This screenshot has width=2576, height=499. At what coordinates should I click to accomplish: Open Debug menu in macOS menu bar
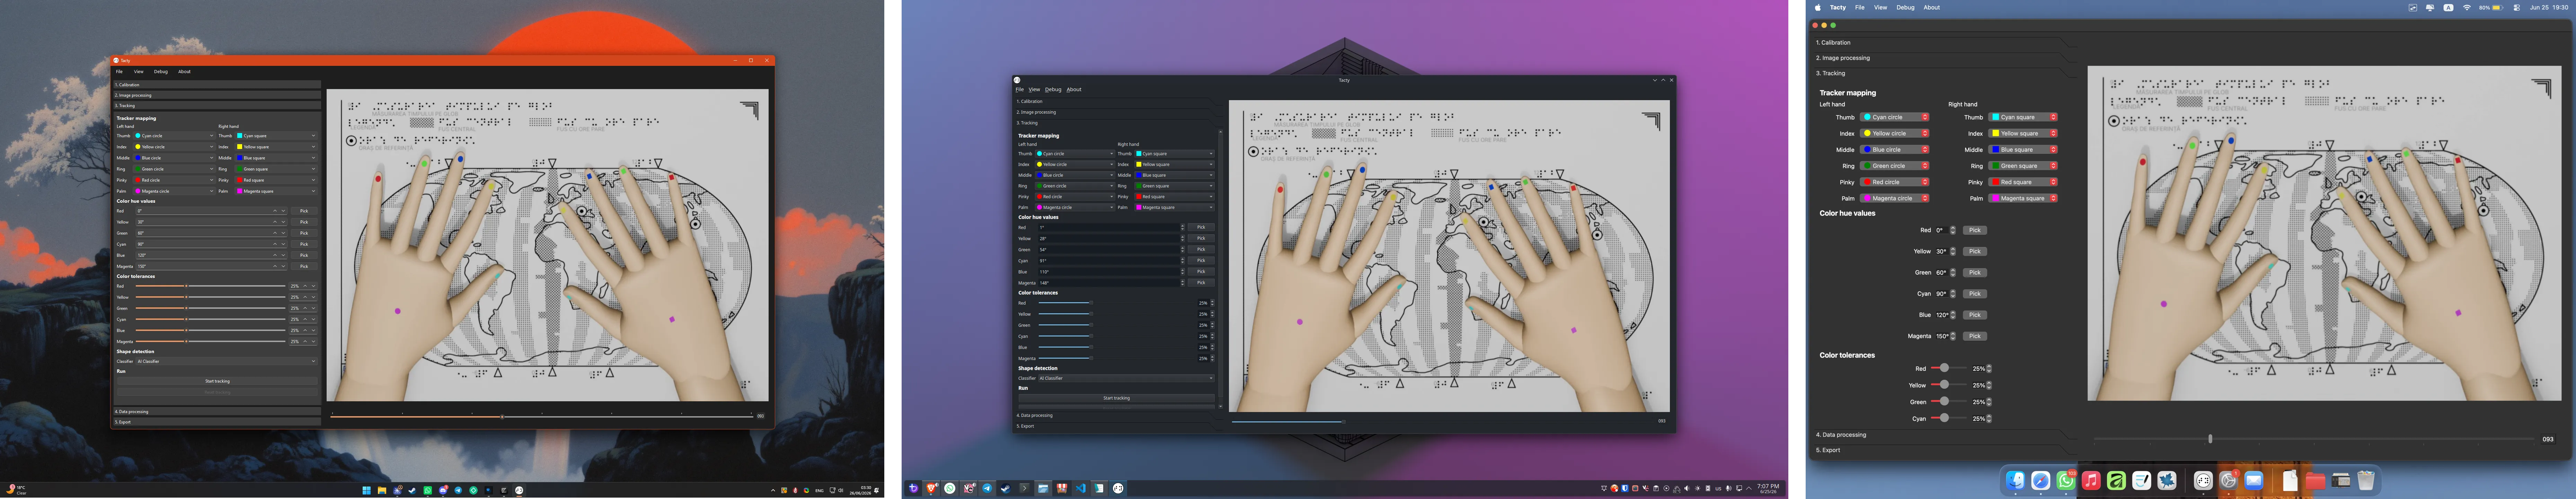point(1906,7)
